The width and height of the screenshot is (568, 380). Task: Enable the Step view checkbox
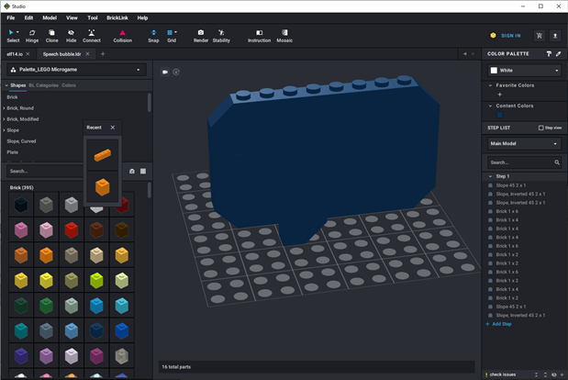540,128
